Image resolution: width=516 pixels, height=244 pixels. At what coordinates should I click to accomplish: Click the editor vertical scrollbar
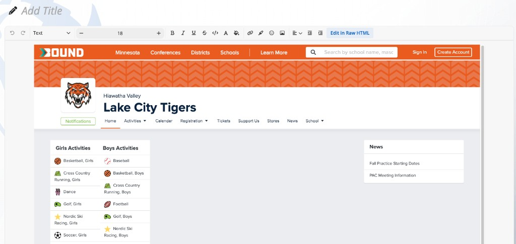482,144
